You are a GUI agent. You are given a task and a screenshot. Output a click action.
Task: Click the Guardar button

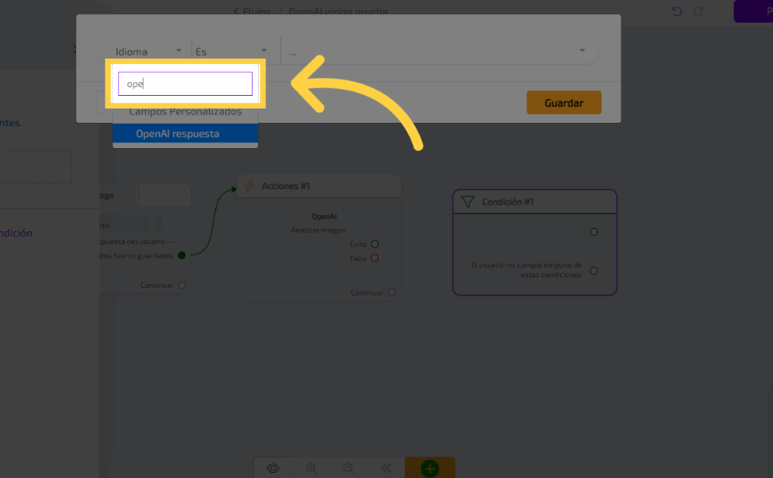564,103
